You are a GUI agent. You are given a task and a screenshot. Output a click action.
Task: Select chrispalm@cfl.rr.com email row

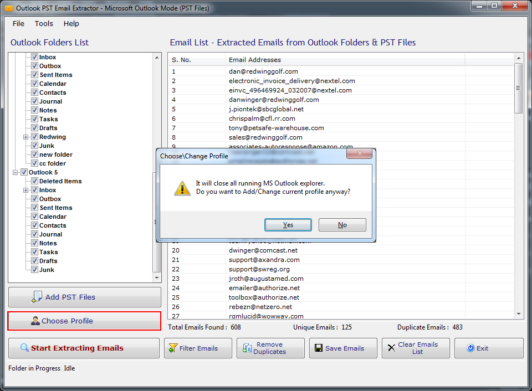tap(341, 119)
